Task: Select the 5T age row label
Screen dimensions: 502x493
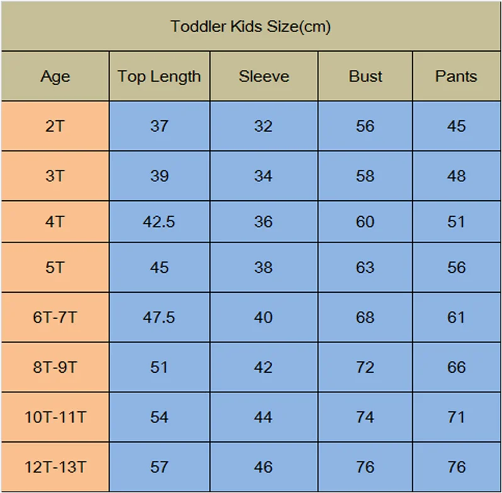Action: (x=55, y=267)
